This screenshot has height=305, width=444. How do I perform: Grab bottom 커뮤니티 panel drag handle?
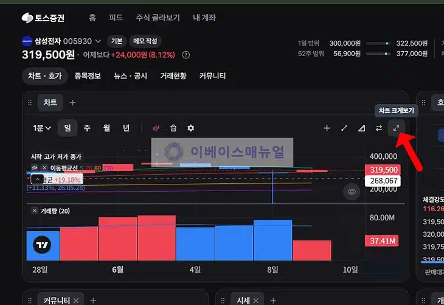(x=30, y=301)
